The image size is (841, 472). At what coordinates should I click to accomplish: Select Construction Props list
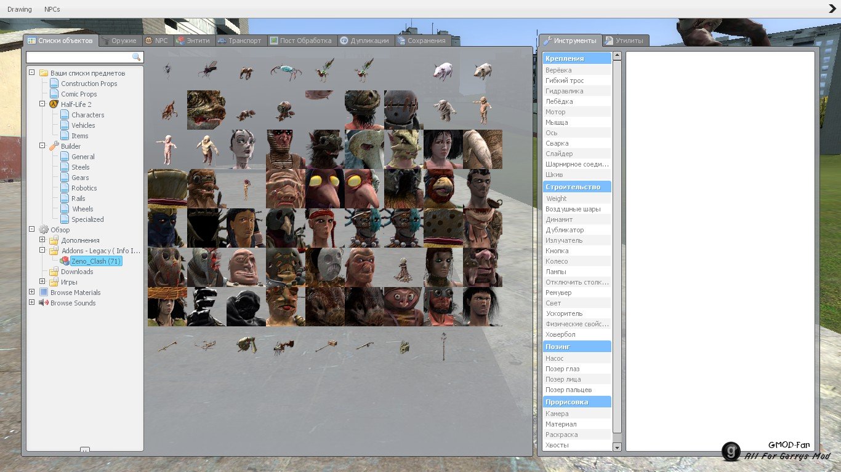coord(89,84)
